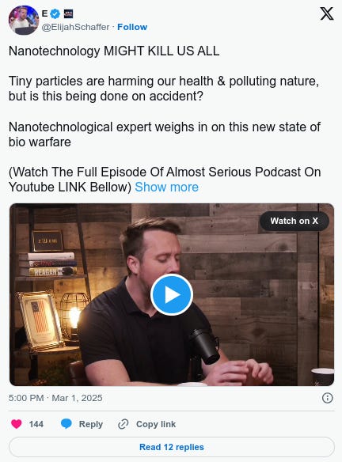Click the blue reply speech bubble icon
The image size is (342, 462).
click(66, 424)
